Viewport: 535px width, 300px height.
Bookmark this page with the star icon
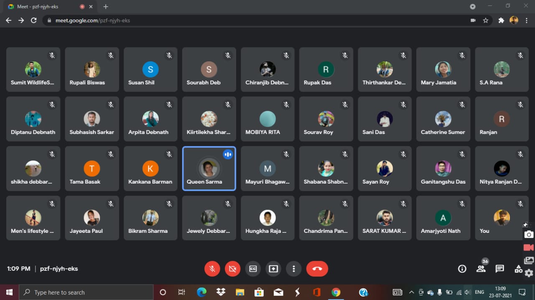(x=486, y=20)
